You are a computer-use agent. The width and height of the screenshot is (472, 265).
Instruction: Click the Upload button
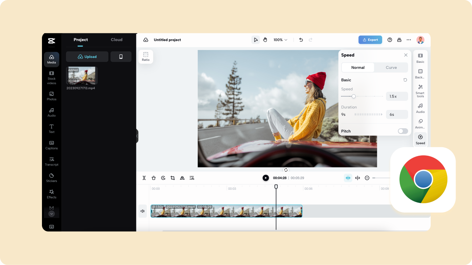[x=87, y=57]
